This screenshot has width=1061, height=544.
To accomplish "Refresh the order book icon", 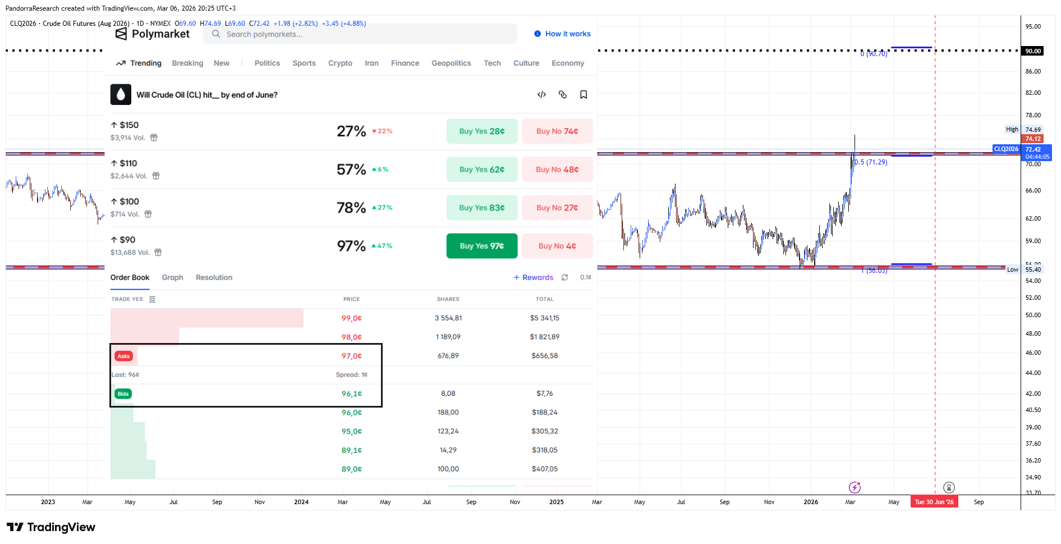I will pyautogui.click(x=565, y=277).
